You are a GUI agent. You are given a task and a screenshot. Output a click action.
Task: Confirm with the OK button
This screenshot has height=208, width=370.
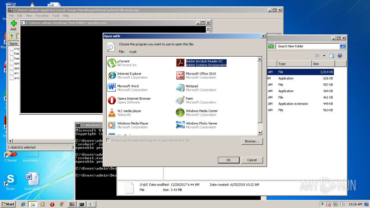[x=228, y=160]
